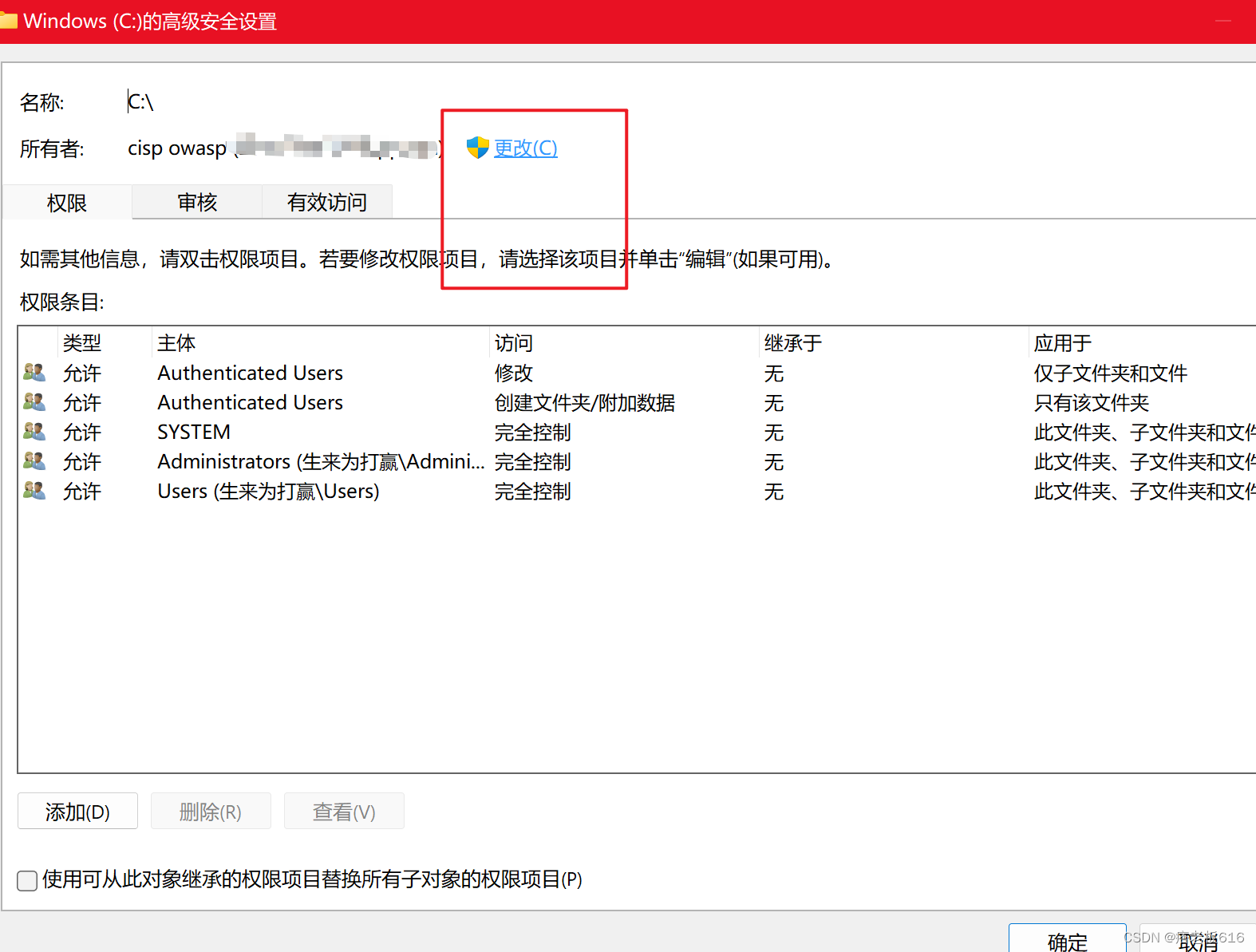Click the 创建文件夹/附加数据 access cell
Viewport: 1256px width, 952px height.
click(x=585, y=402)
